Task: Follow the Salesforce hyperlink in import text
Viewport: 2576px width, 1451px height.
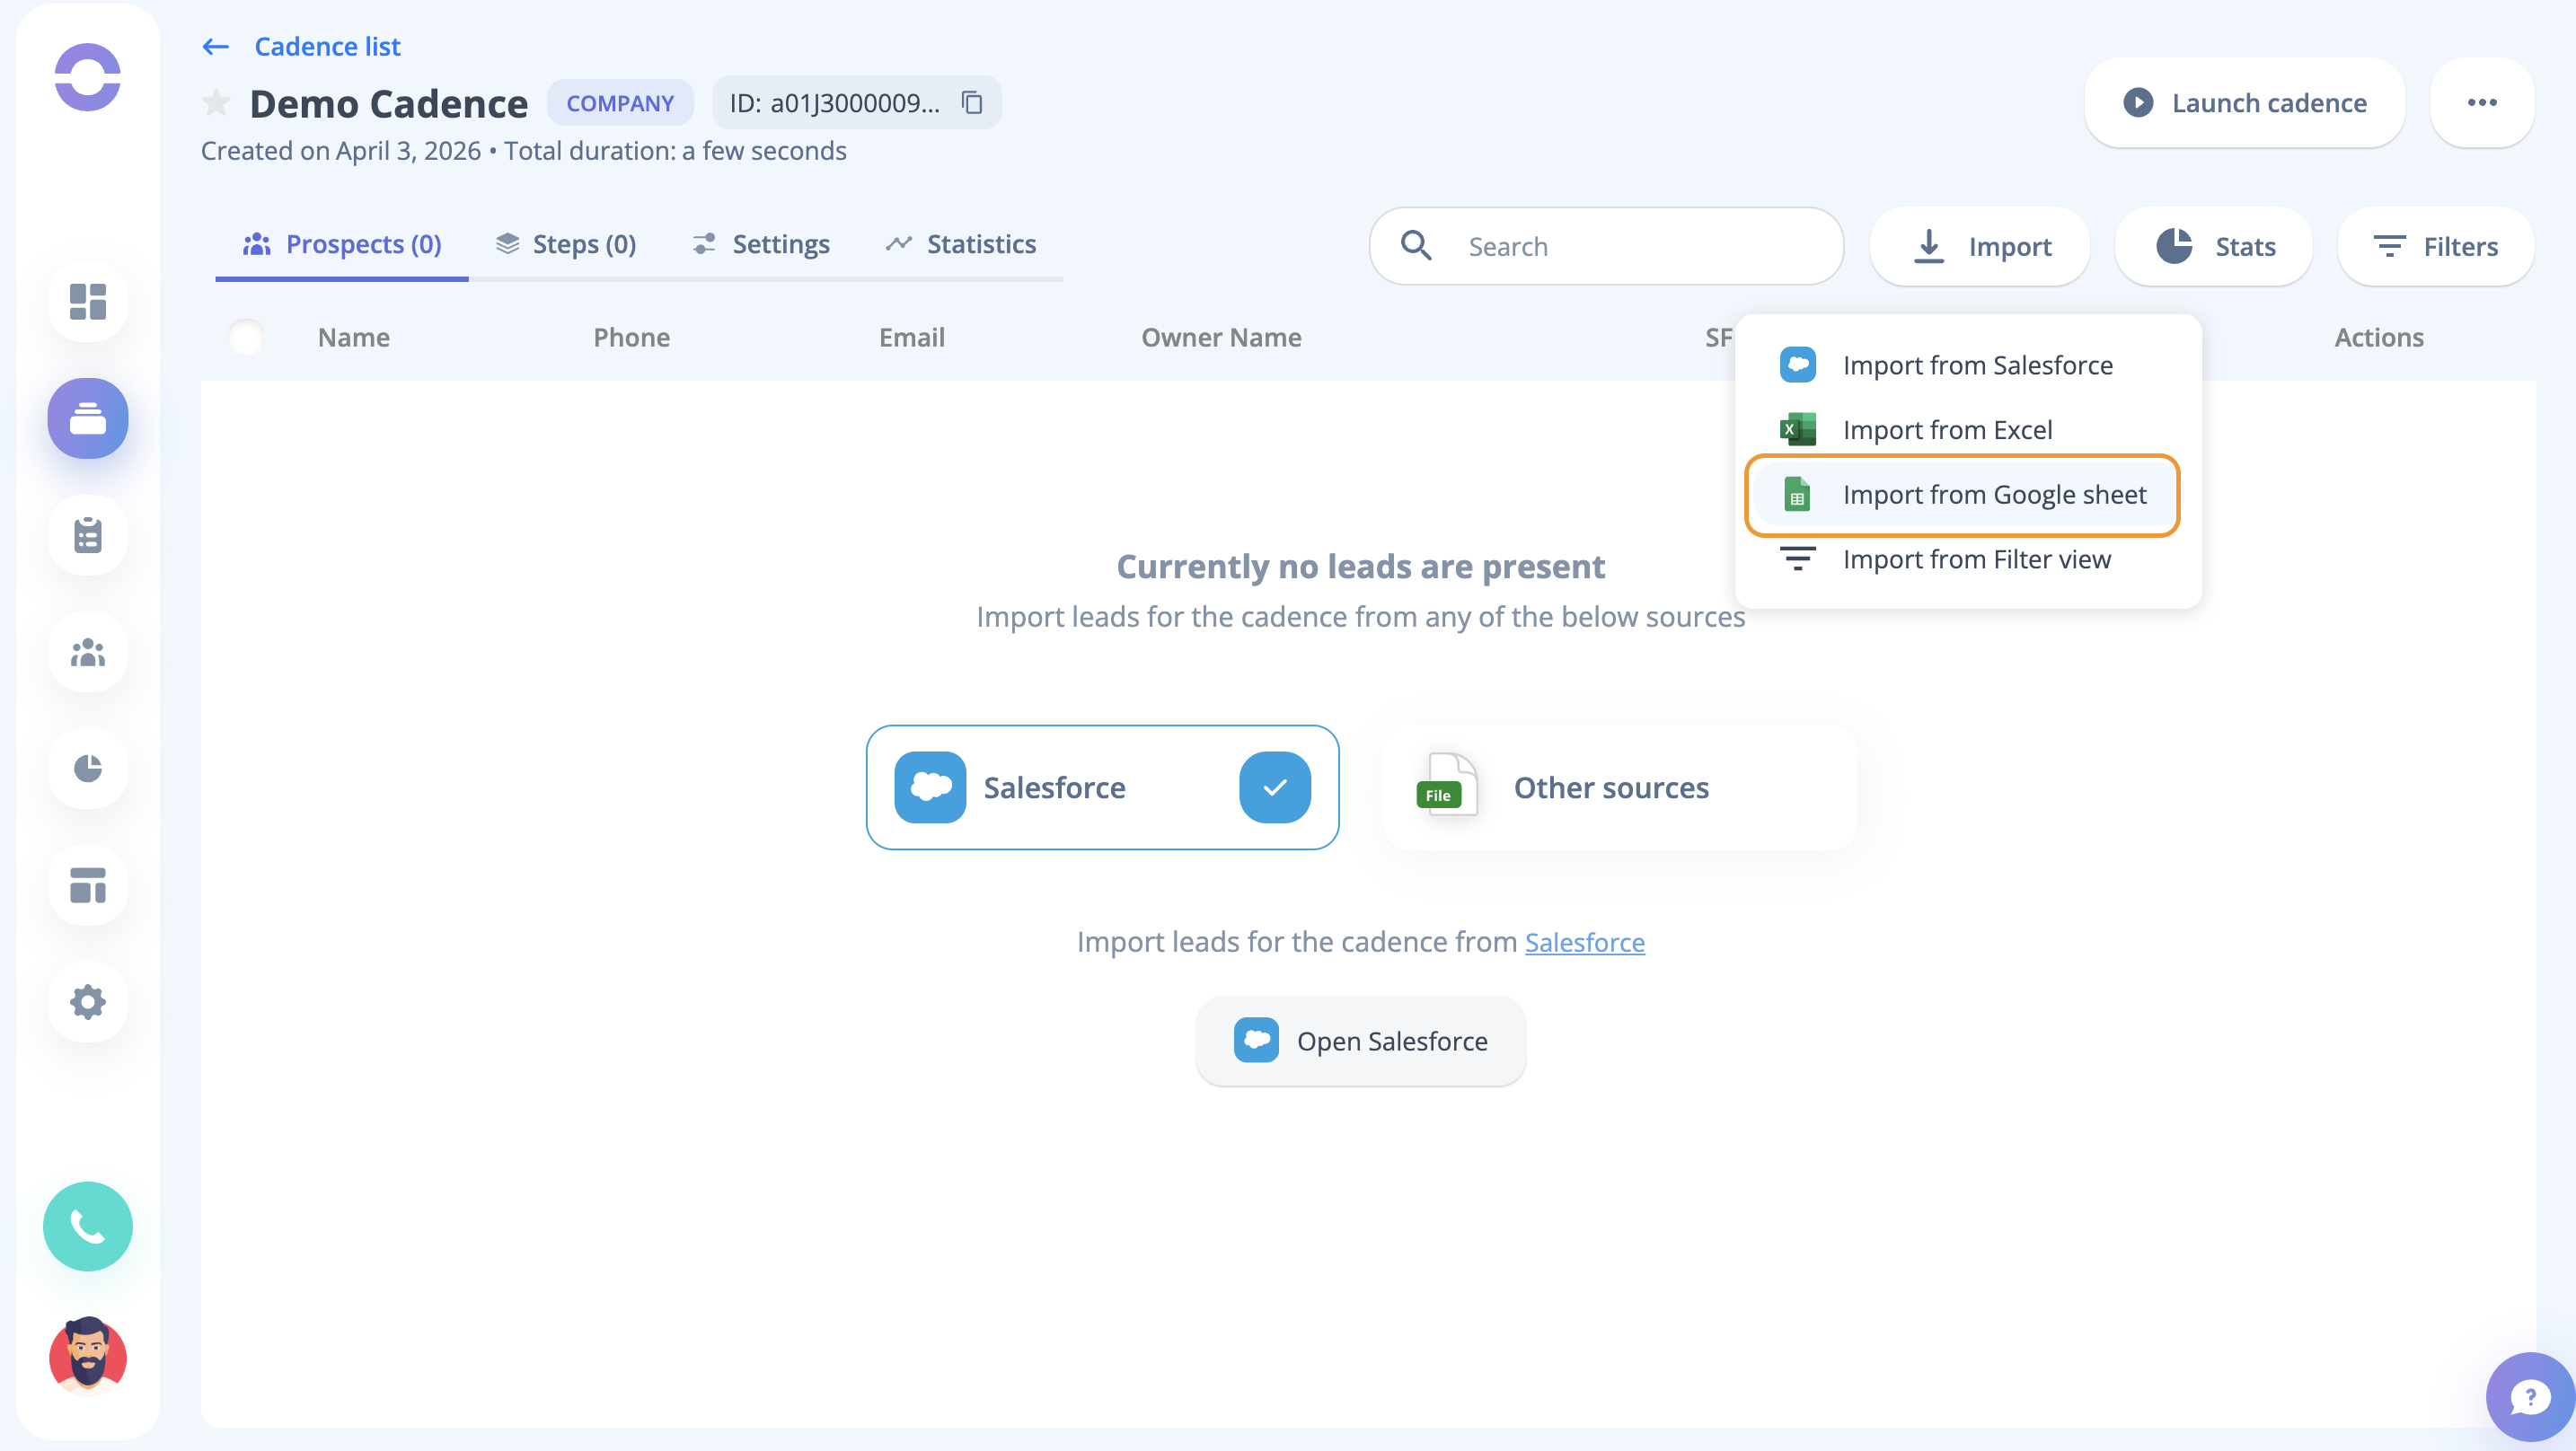Action: pyautogui.click(x=1584, y=942)
